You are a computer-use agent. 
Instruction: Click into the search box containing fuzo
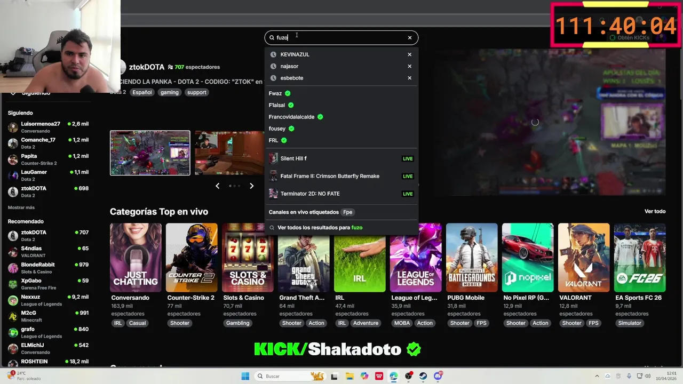[x=340, y=38]
